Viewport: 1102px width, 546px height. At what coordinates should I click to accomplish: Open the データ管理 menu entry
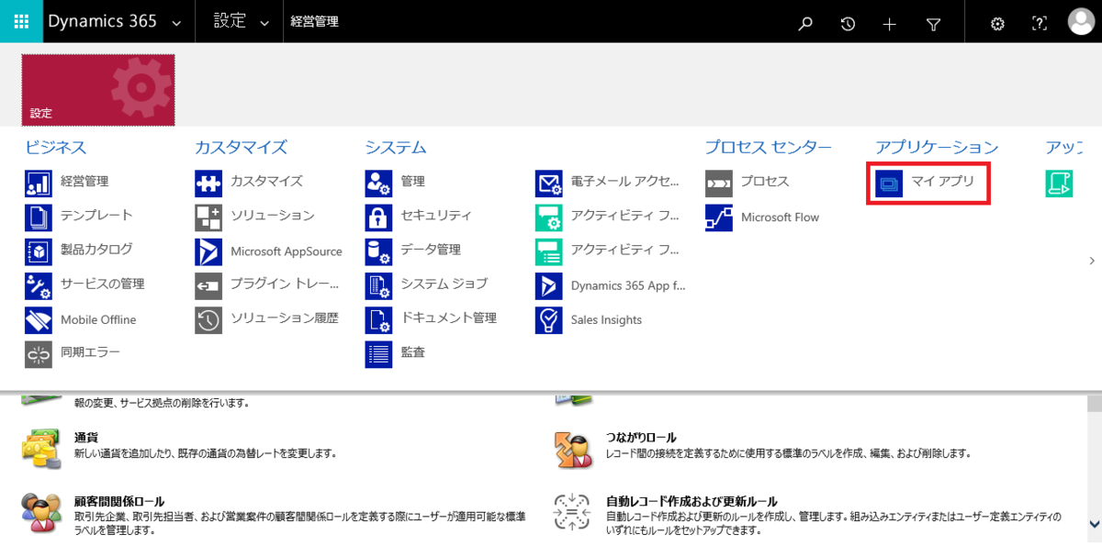tap(431, 250)
